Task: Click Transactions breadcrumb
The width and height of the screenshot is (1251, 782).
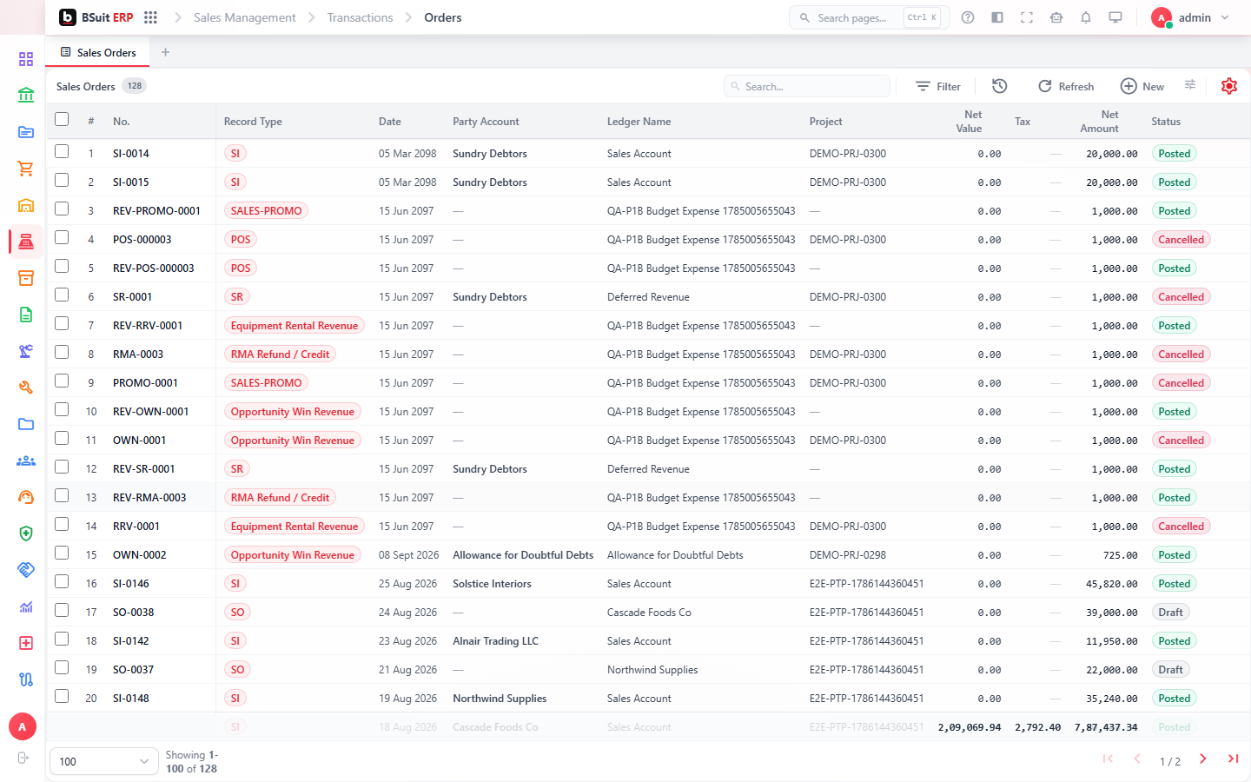Action: (x=360, y=17)
